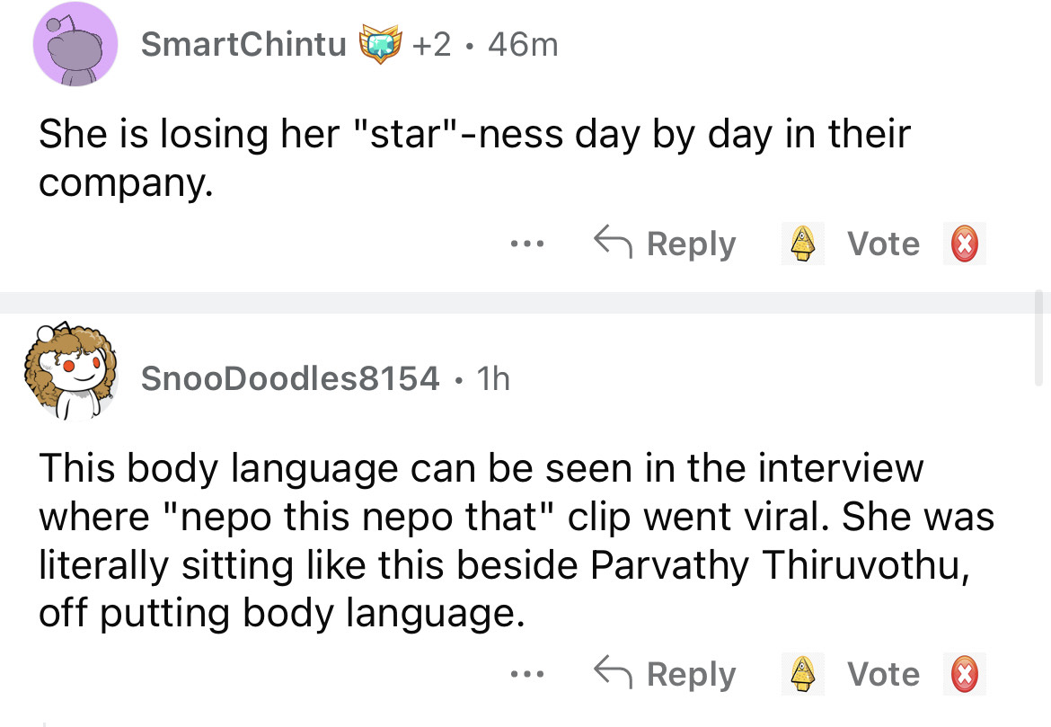Image resolution: width=1051 pixels, height=727 pixels.
Task: Open the SnooDoodles8154 username link
Action: click(290, 378)
